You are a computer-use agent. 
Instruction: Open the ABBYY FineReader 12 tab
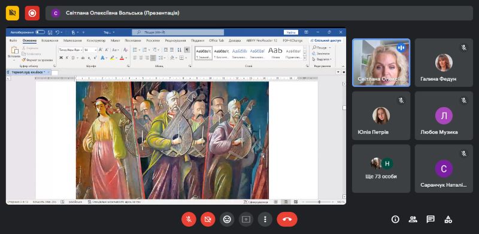click(262, 40)
